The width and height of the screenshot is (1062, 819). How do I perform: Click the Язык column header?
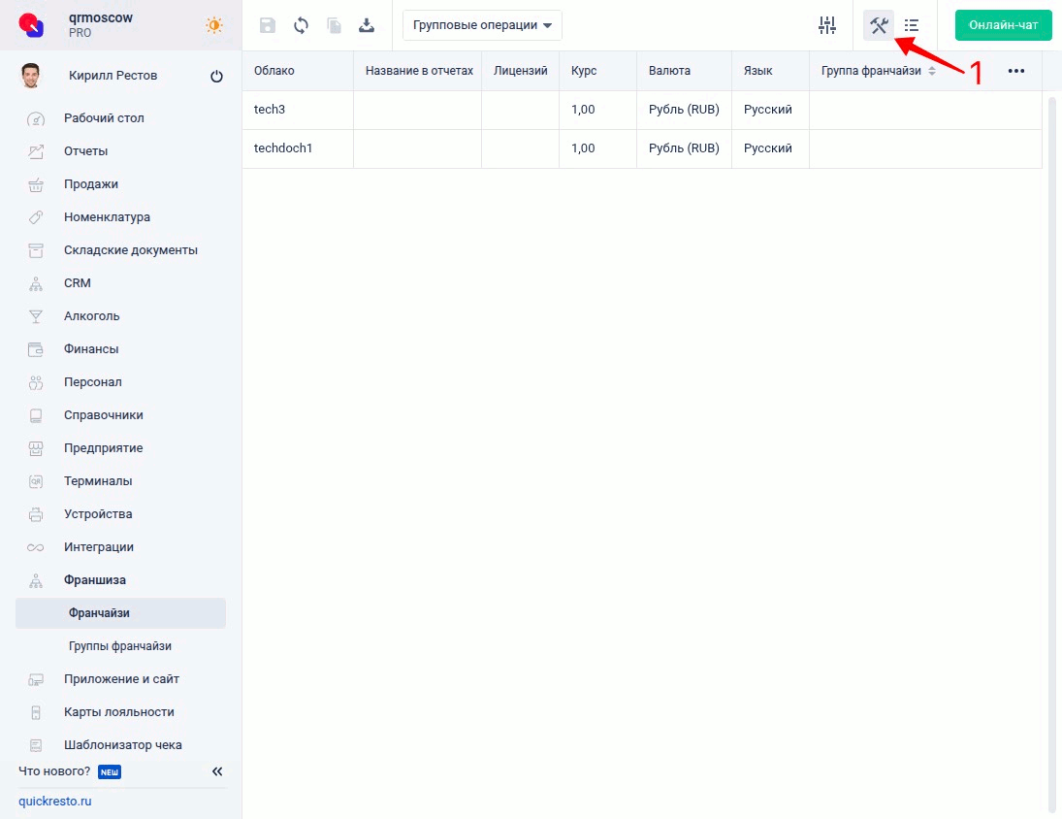(x=771, y=71)
